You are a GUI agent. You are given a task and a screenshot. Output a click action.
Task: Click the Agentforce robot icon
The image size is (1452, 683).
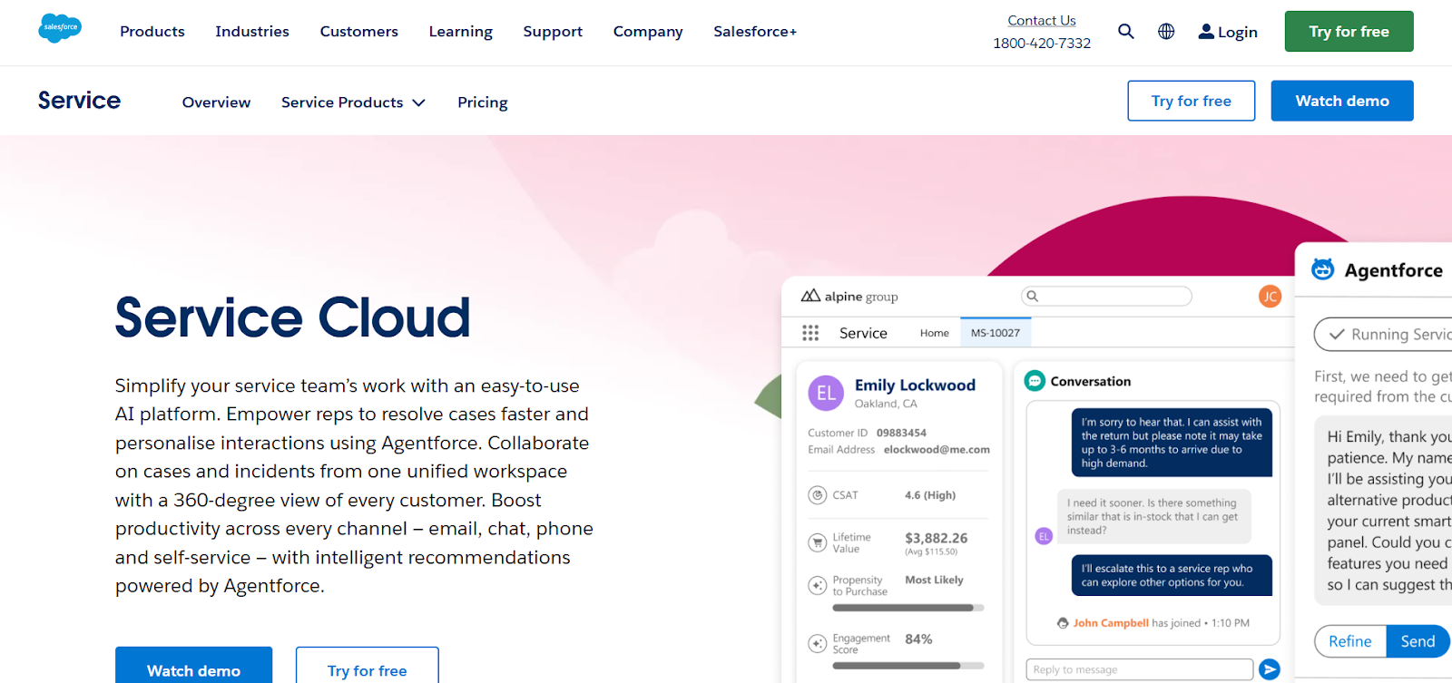[x=1323, y=269]
